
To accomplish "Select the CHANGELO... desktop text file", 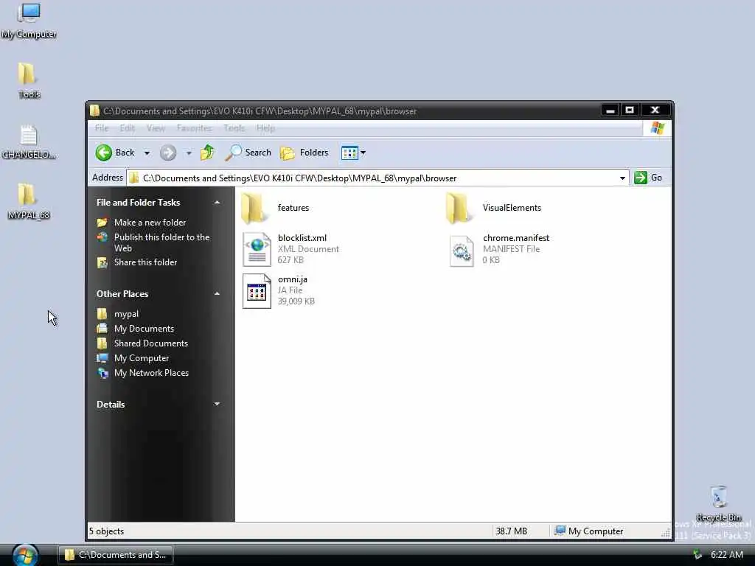I will 29,136.
